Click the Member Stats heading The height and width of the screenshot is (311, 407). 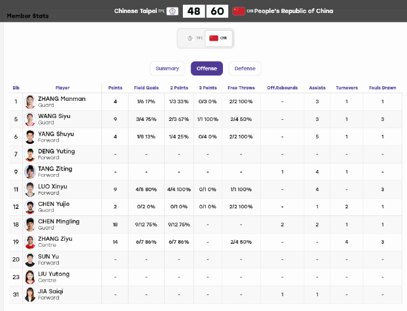pos(28,16)
